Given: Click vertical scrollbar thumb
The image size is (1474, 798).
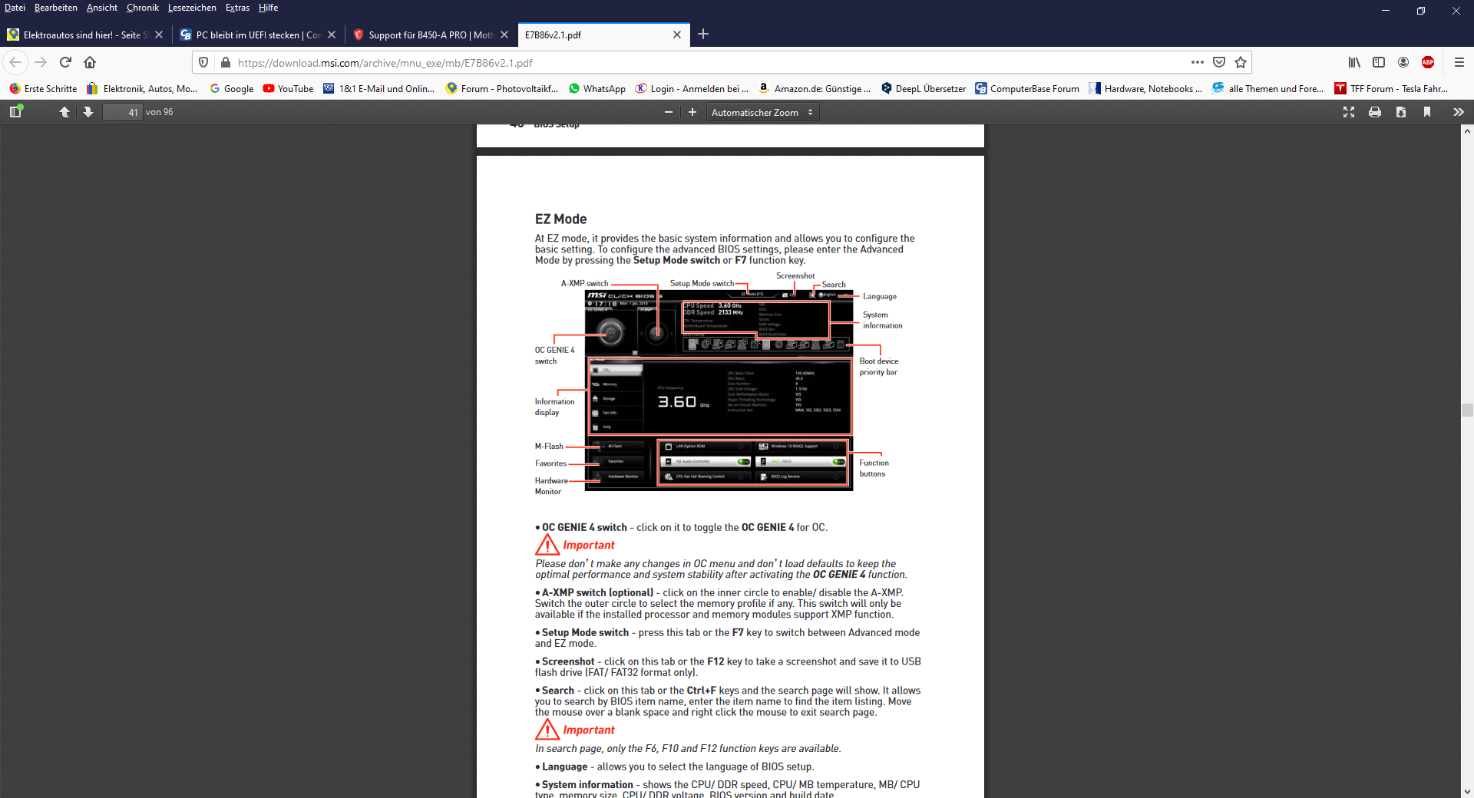Looking at the screenshot, I should pos(1467,410).
